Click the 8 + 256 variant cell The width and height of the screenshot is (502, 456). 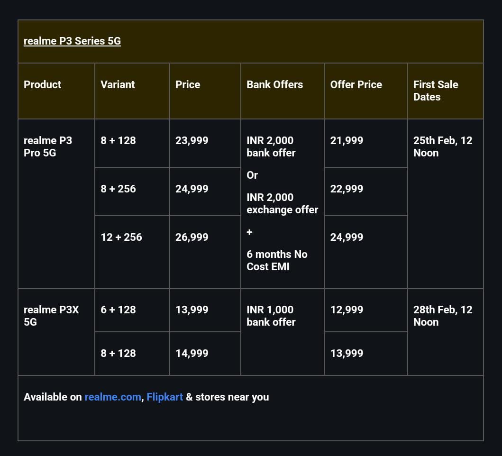pyautogui.click(x=118, y=189)
